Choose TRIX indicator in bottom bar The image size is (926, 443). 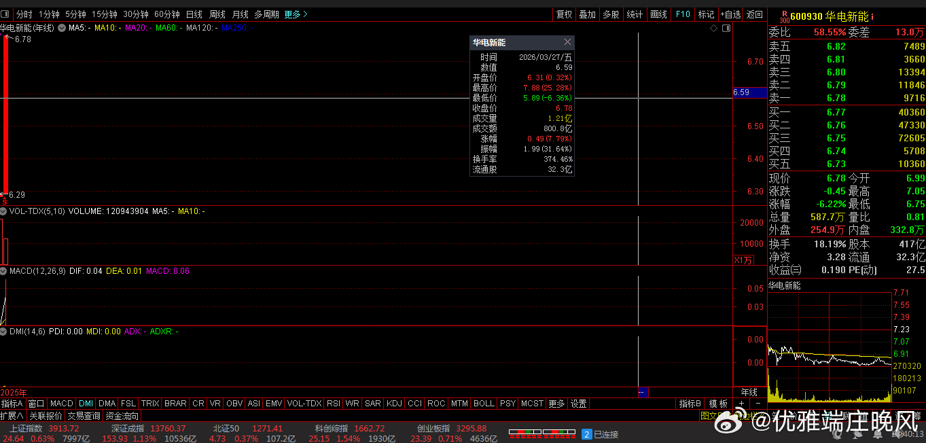(x=150, y=404)
